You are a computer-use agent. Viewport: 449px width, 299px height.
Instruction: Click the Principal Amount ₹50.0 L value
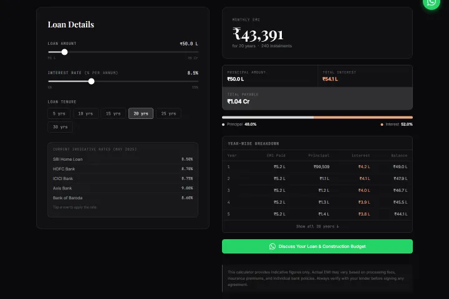(x=235, y=79)
